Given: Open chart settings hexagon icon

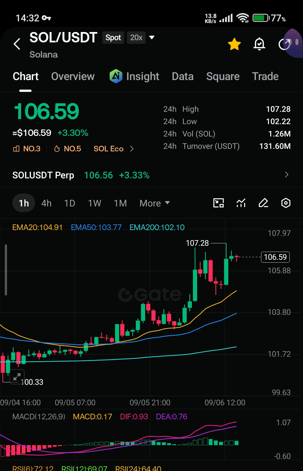Looking at the screenshot, I should [x=286, y=203].
